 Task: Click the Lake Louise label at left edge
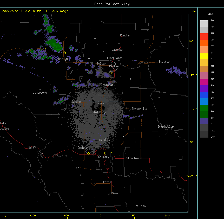[5, 126]
